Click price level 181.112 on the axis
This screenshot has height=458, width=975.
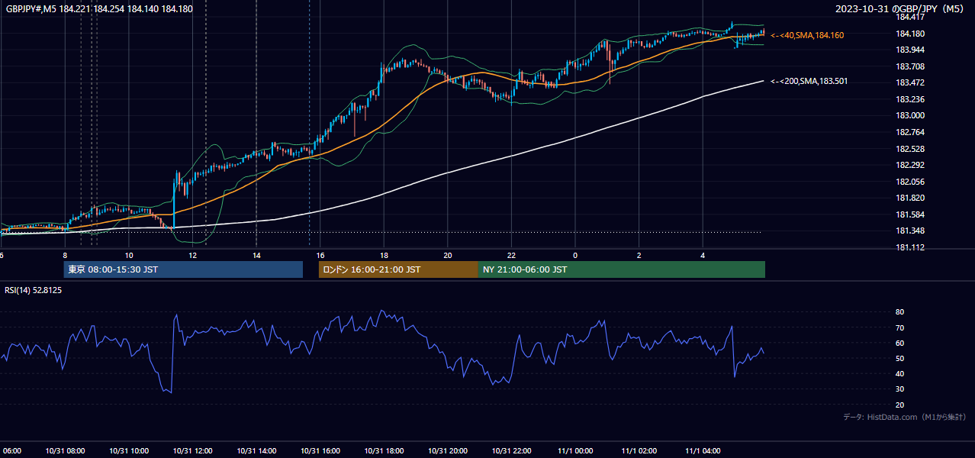pyautogui.click(x=909, y=247)
